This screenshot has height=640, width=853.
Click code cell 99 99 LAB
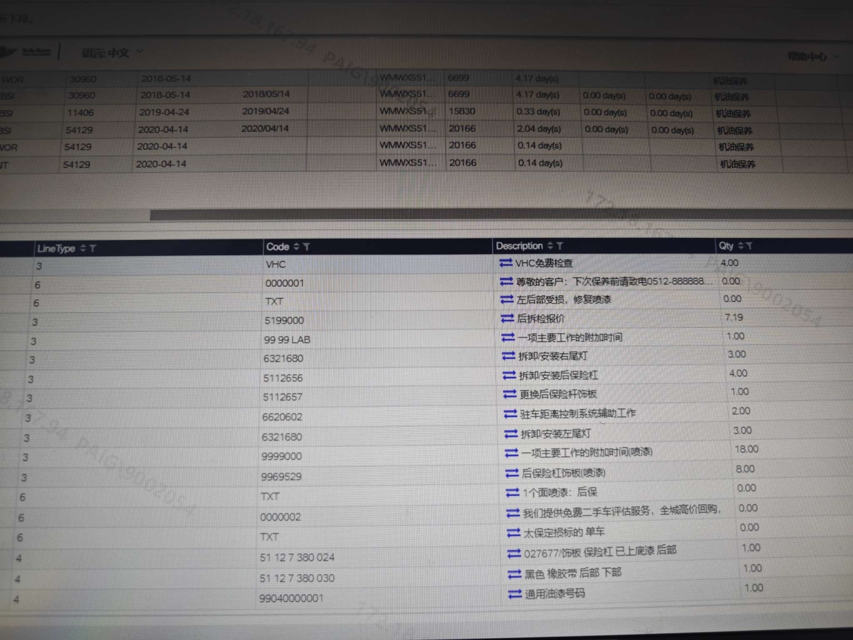coord(287,340)
